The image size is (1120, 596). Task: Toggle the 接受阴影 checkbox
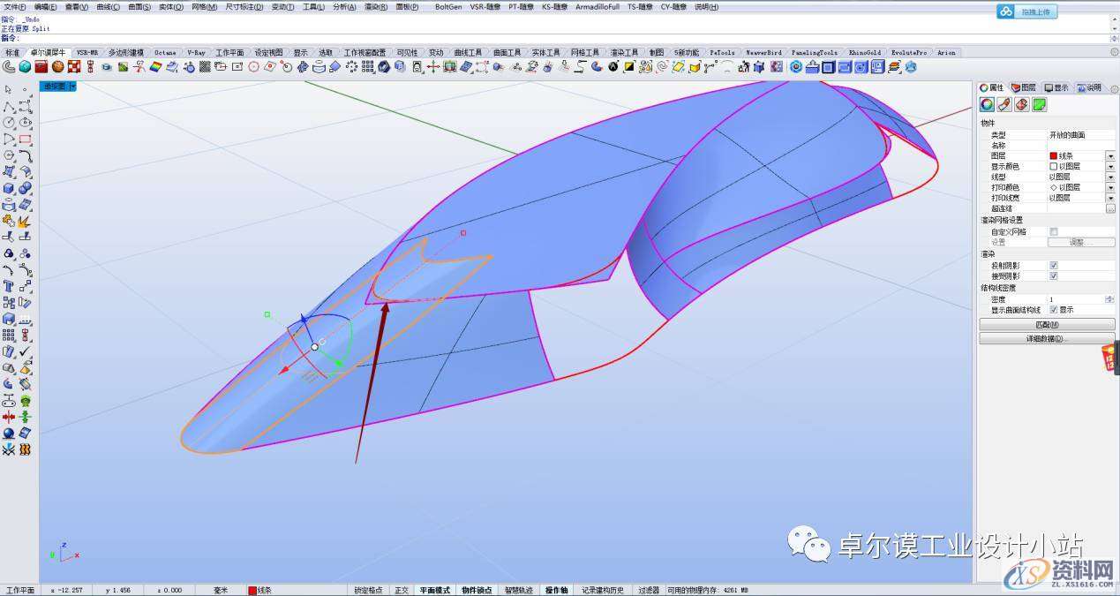pyautogui.click(x=1053, y=276)
